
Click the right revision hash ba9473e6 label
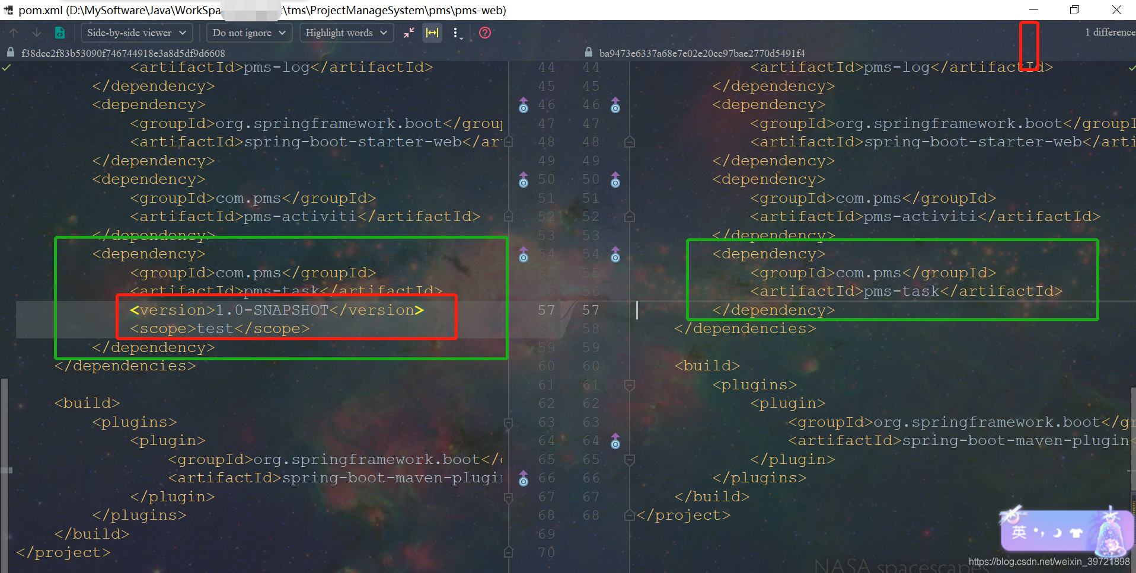coord(702,53)
